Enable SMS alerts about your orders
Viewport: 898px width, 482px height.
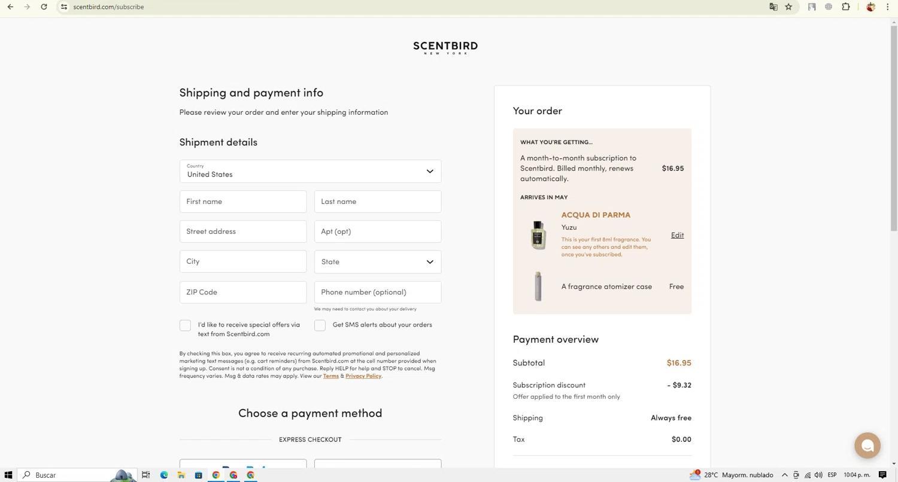coord(320,325)
